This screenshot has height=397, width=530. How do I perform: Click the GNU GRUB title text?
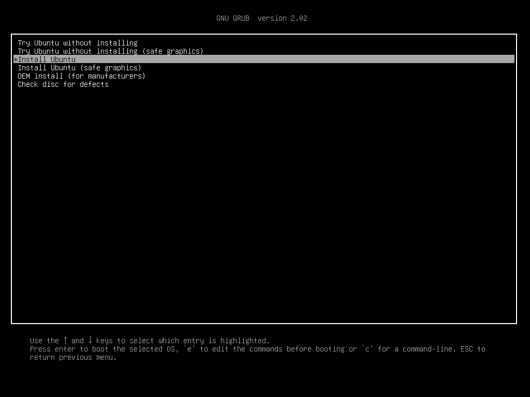(232, 18)
